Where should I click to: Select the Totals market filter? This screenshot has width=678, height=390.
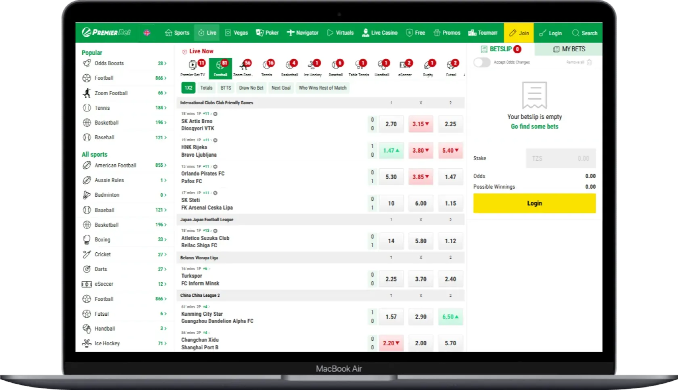(x=206, y=88)
